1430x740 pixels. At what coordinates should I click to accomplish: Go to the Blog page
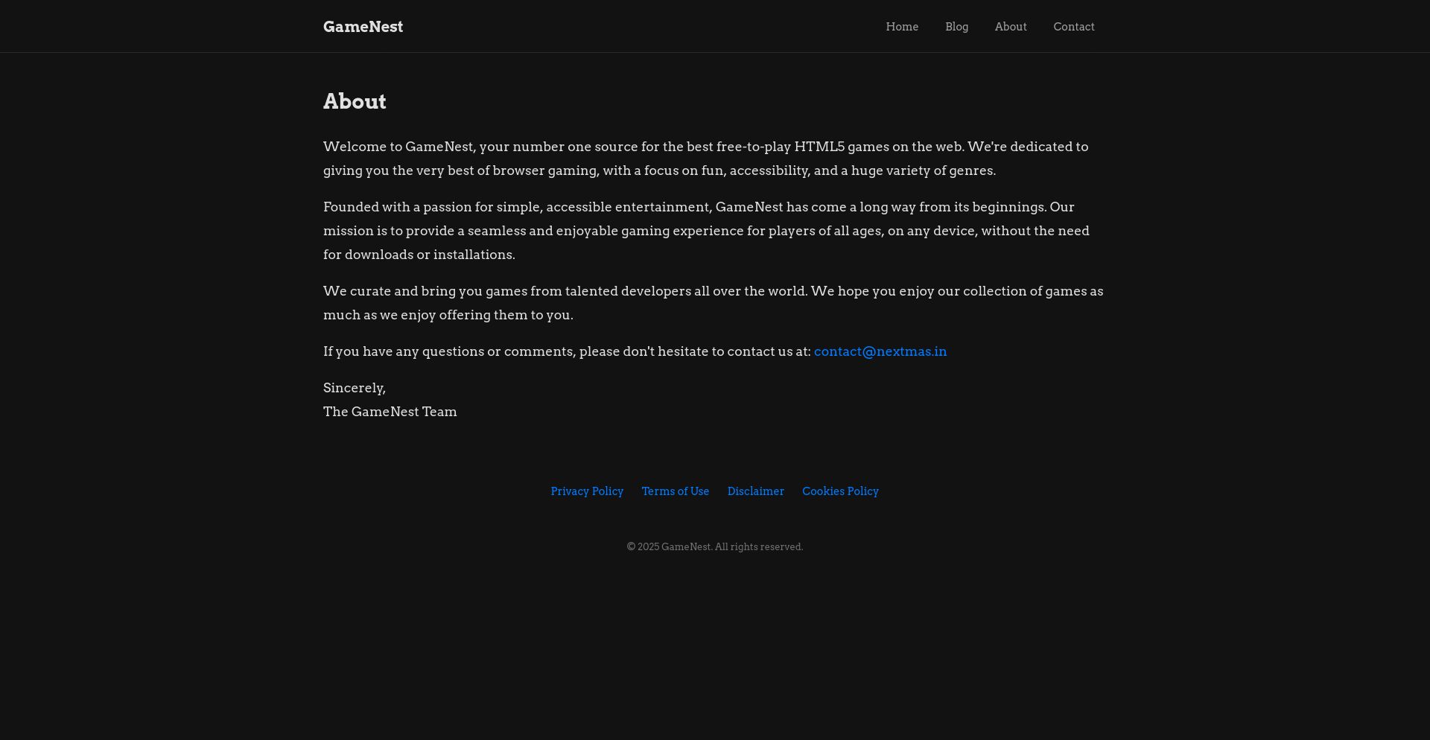956,27
